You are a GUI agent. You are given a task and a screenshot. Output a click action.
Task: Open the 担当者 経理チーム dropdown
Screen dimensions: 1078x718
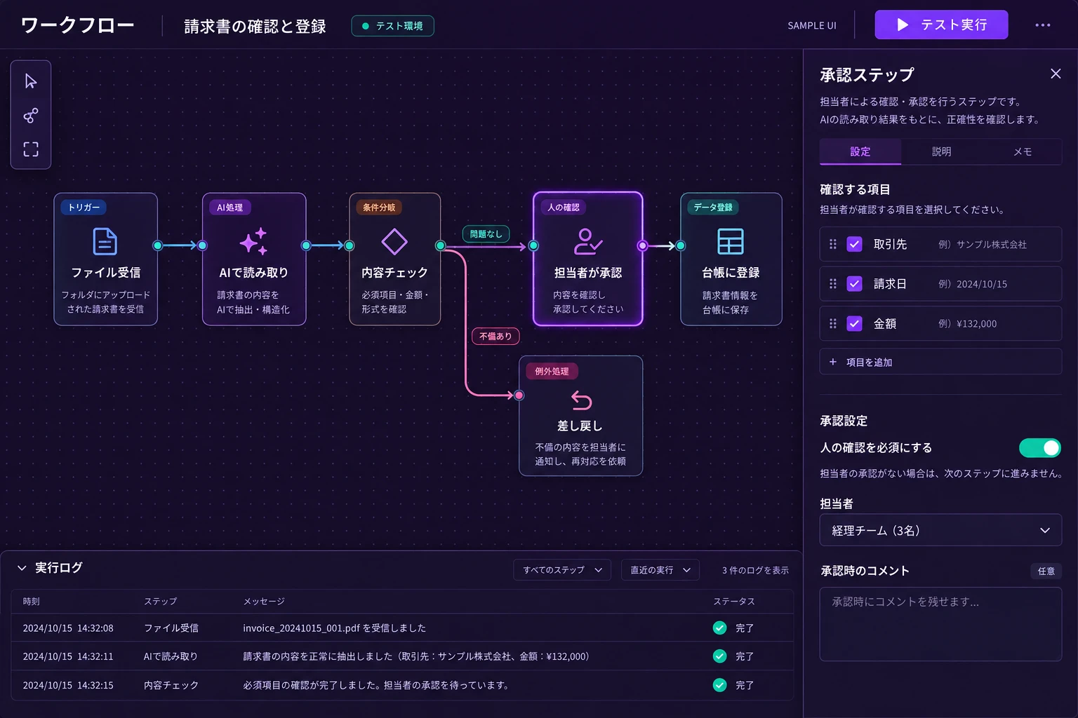(940, 530)
